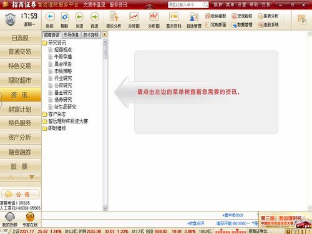Go to 理财超市 in sidebar
Screen dimensions: 312x234
pos(21,80)
